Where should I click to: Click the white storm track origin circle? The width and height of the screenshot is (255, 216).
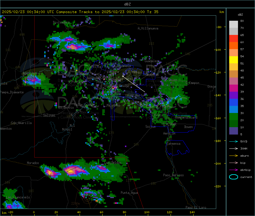[x=123, y=76]
